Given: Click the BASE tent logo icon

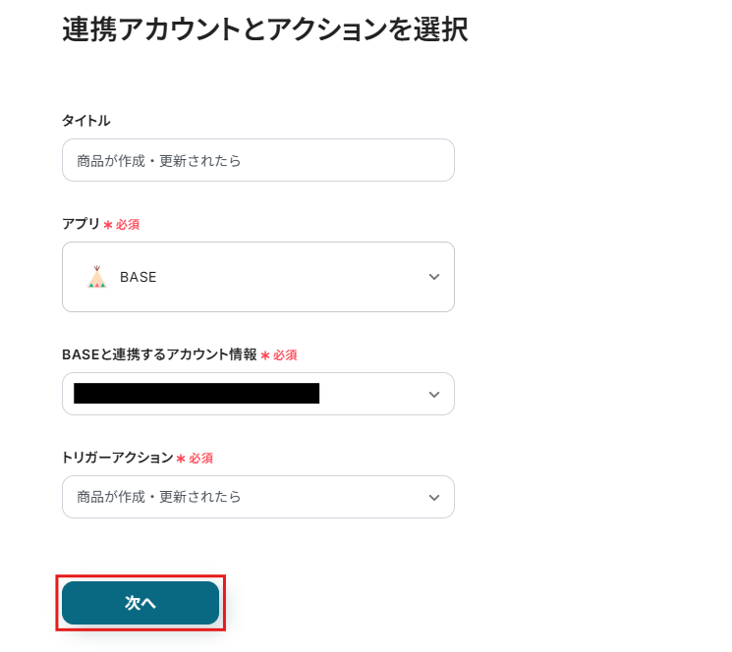Looking at the screenshot, I should pos(96,277).
